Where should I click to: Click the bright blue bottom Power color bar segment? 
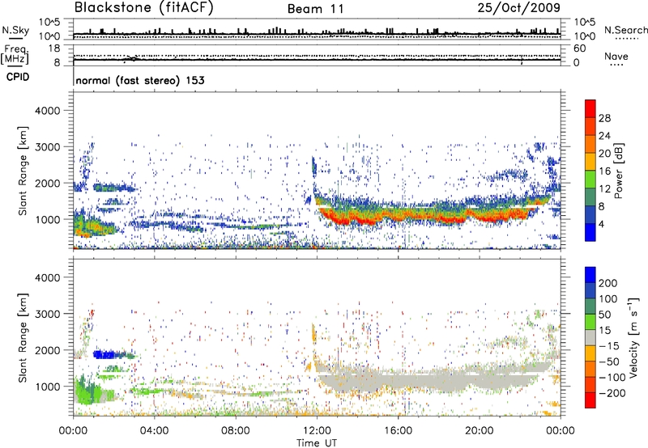tap(590, 232)
